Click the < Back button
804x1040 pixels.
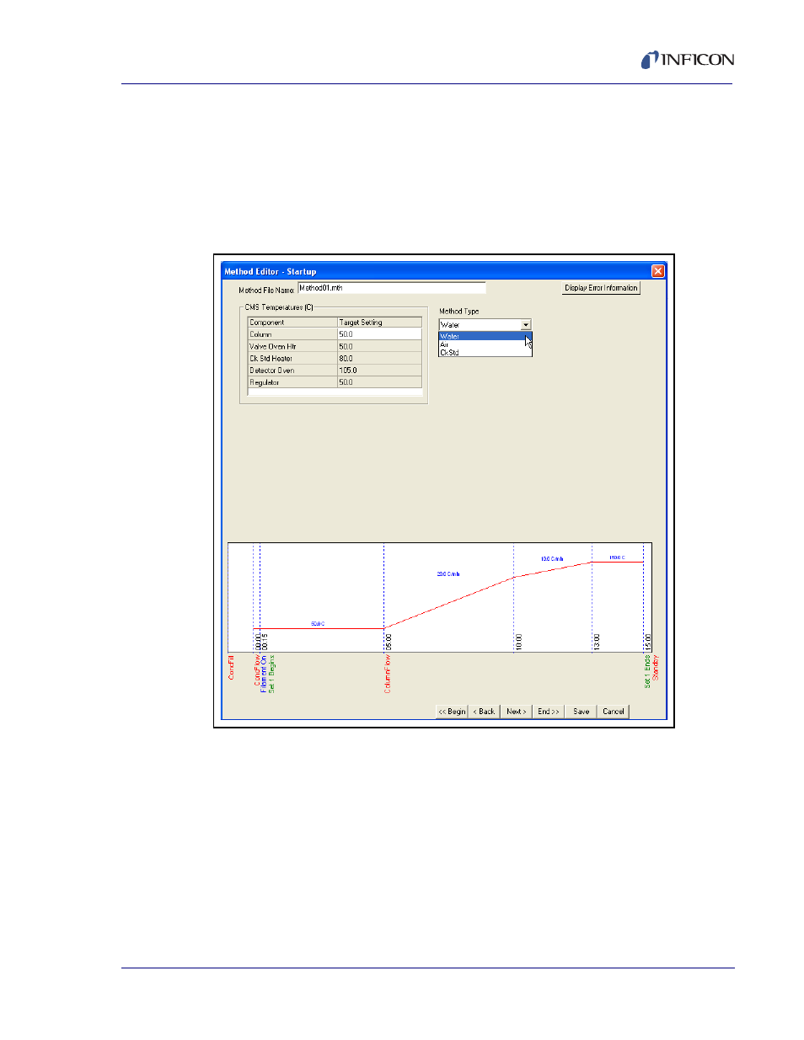(484, 712)
